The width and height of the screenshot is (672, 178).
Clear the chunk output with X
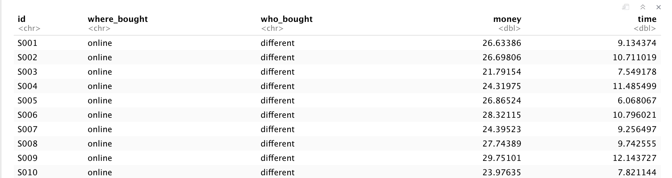pyautogui.click(x=658, y=7)
